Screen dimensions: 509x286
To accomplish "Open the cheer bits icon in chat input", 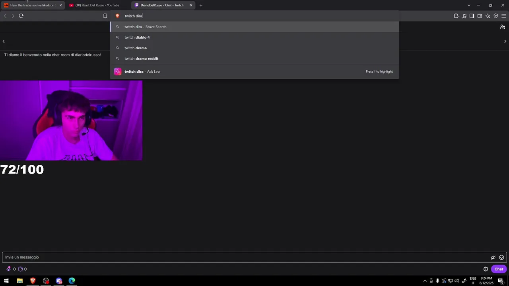I will (x=493, y=257).
